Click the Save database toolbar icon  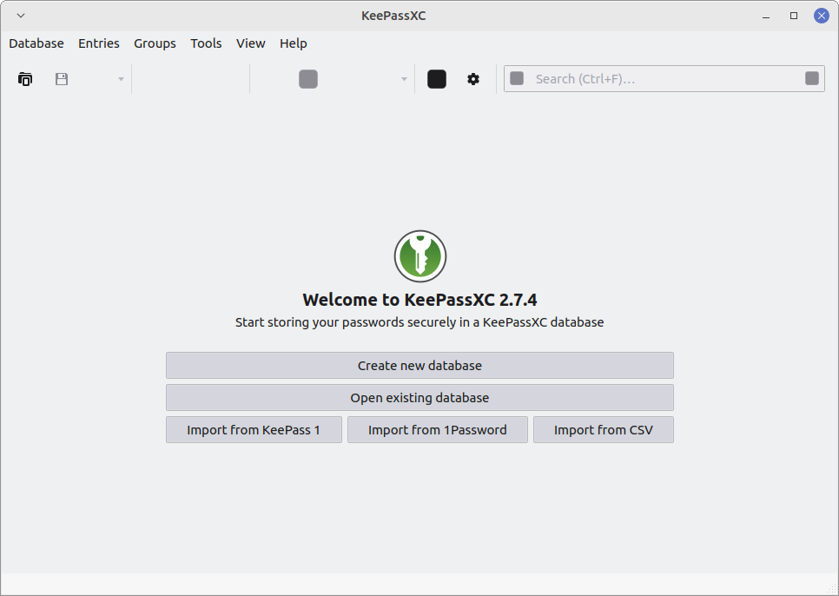[x=61, y=78]
